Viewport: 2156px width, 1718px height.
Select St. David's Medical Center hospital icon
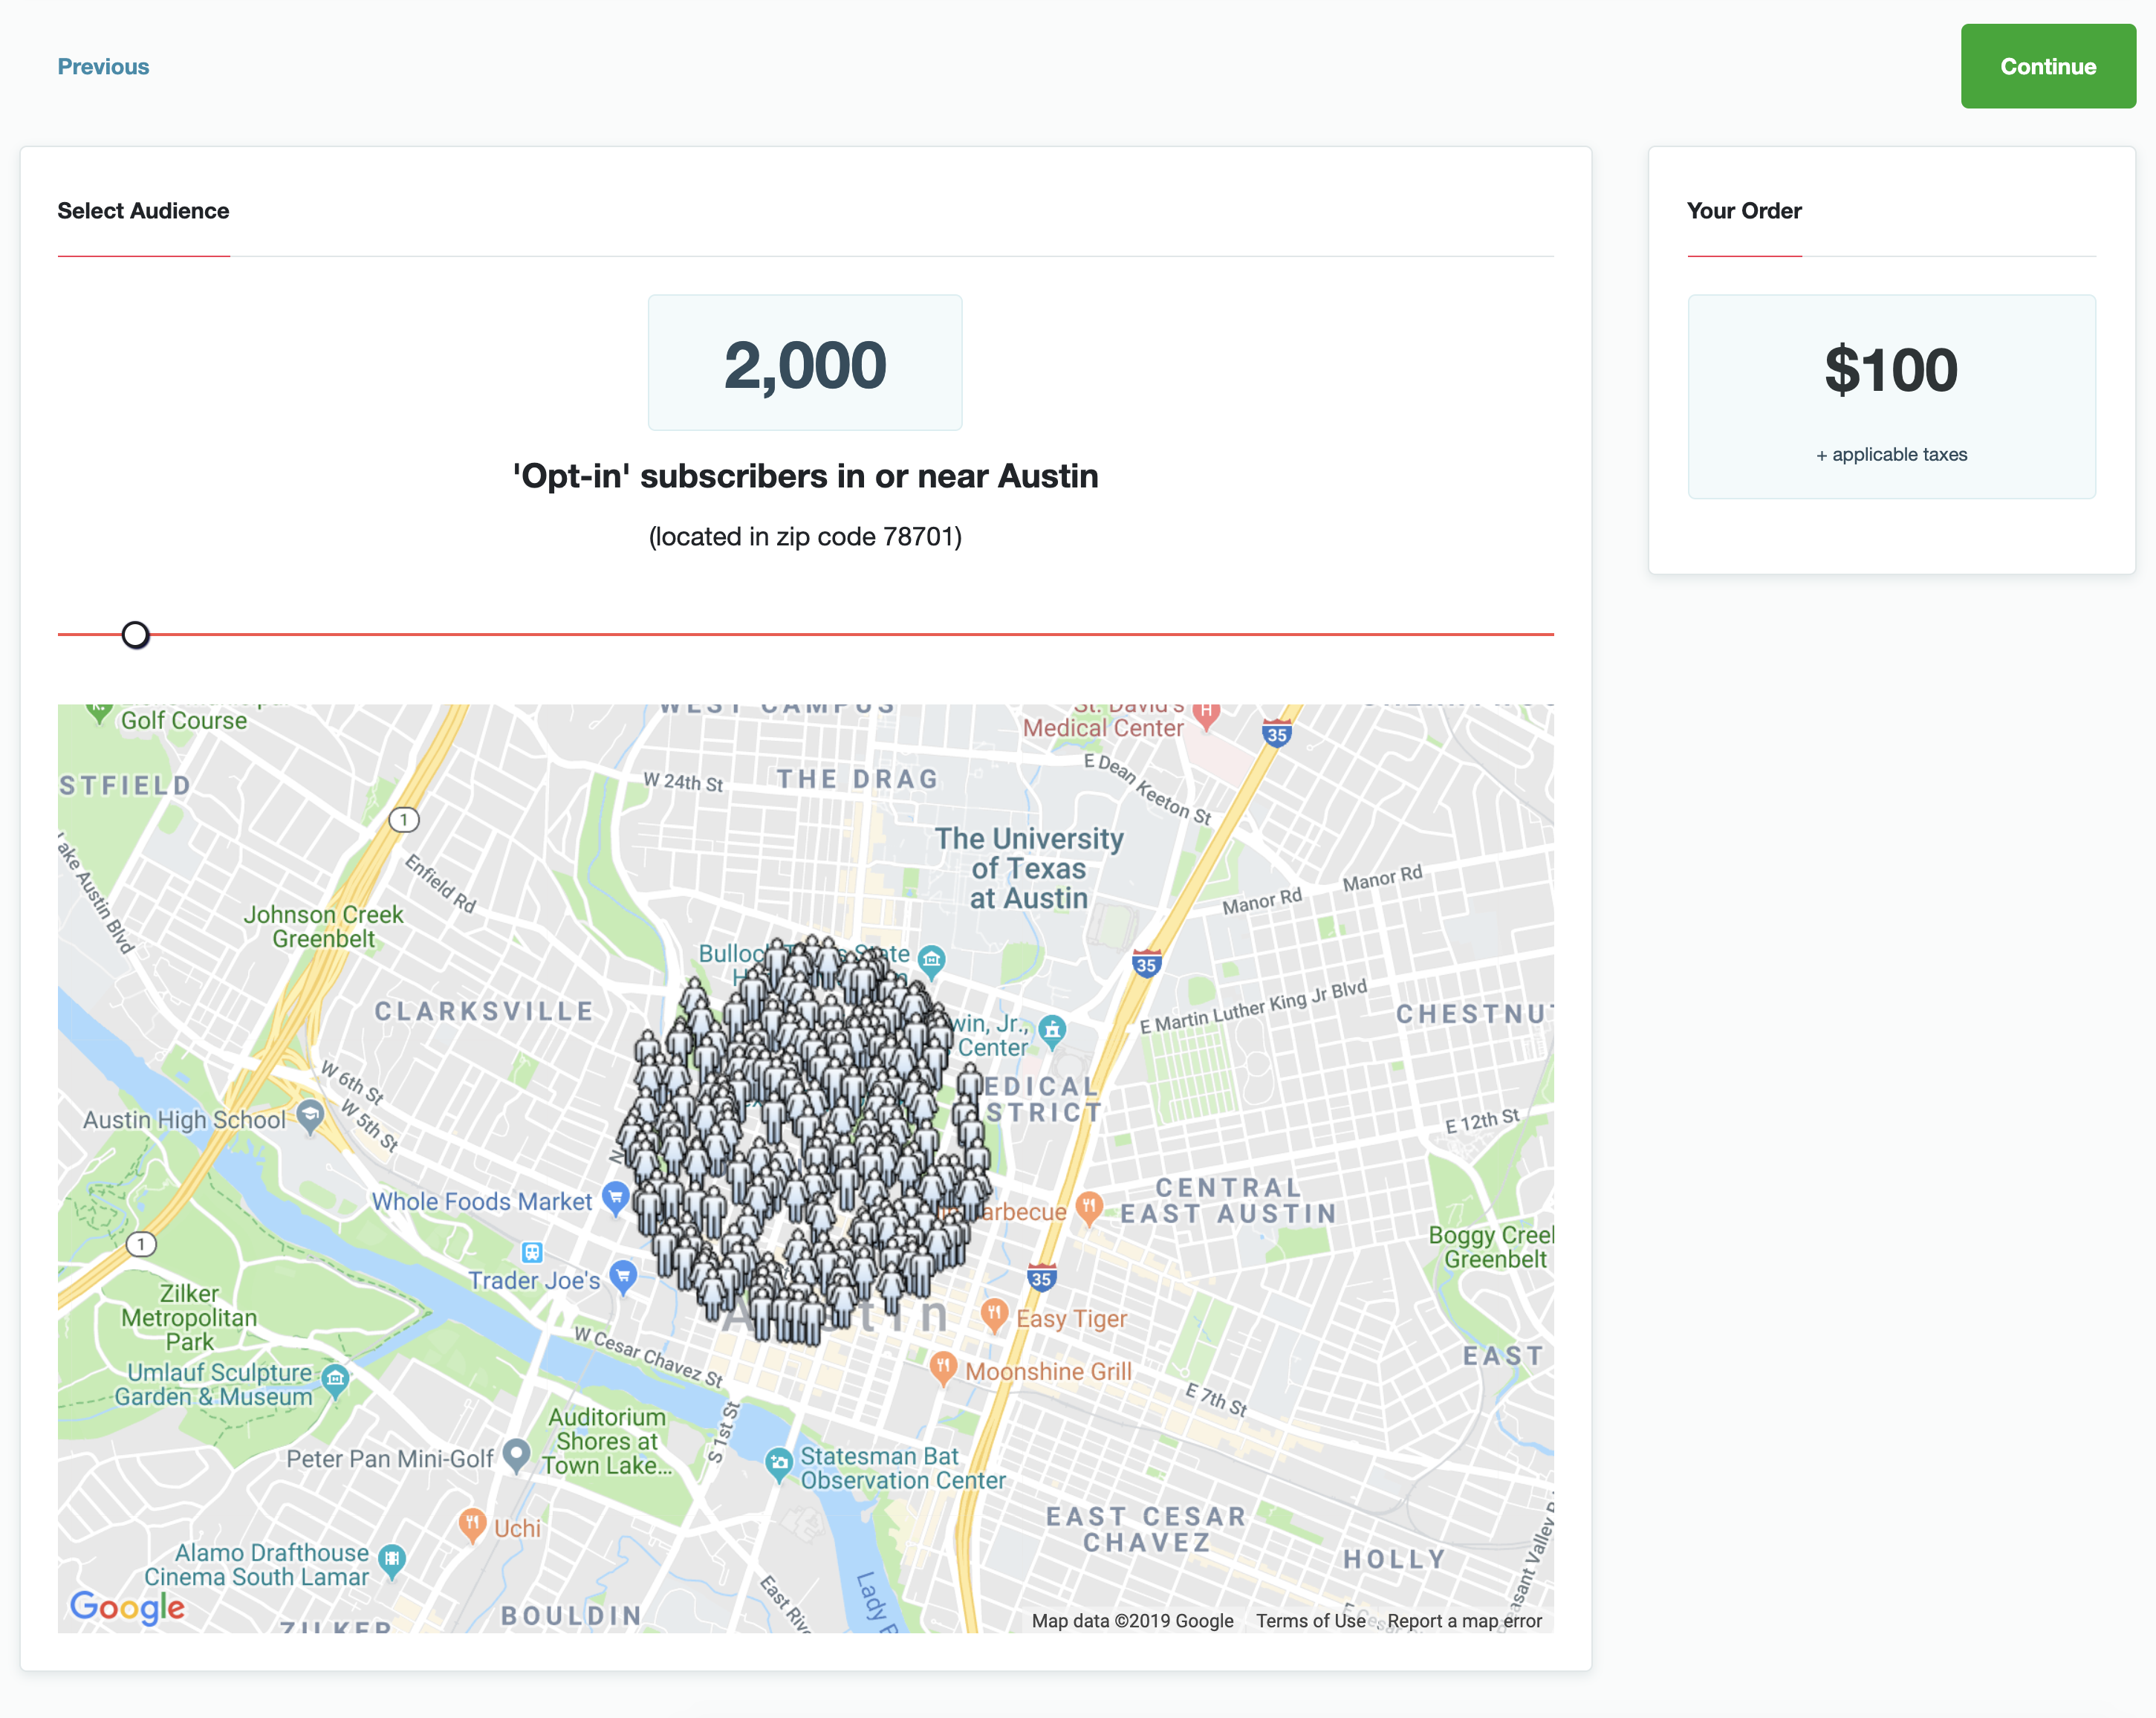click(1207, 714)
